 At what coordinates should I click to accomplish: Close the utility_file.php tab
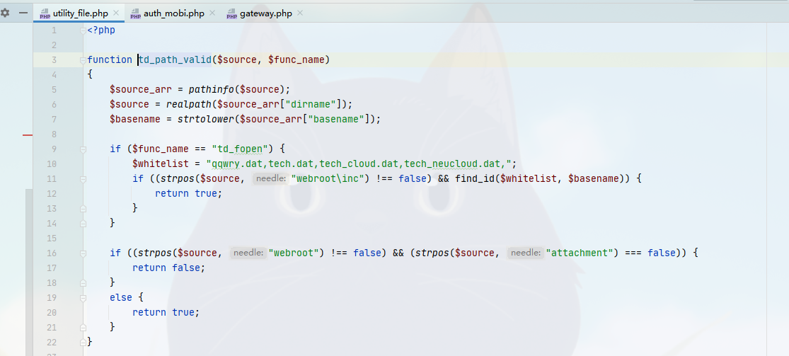click(x=116, y=13)
